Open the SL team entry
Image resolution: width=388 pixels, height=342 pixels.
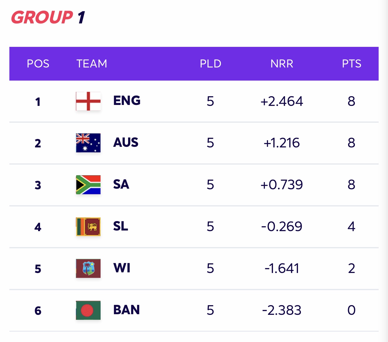click(121, 226)
